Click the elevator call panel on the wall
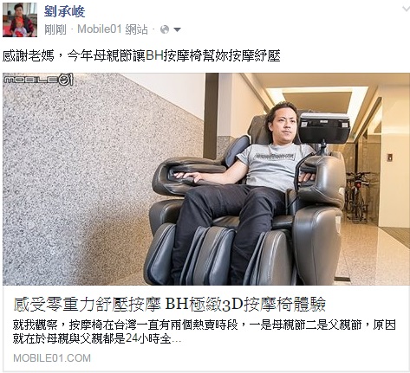 (389, 158)
